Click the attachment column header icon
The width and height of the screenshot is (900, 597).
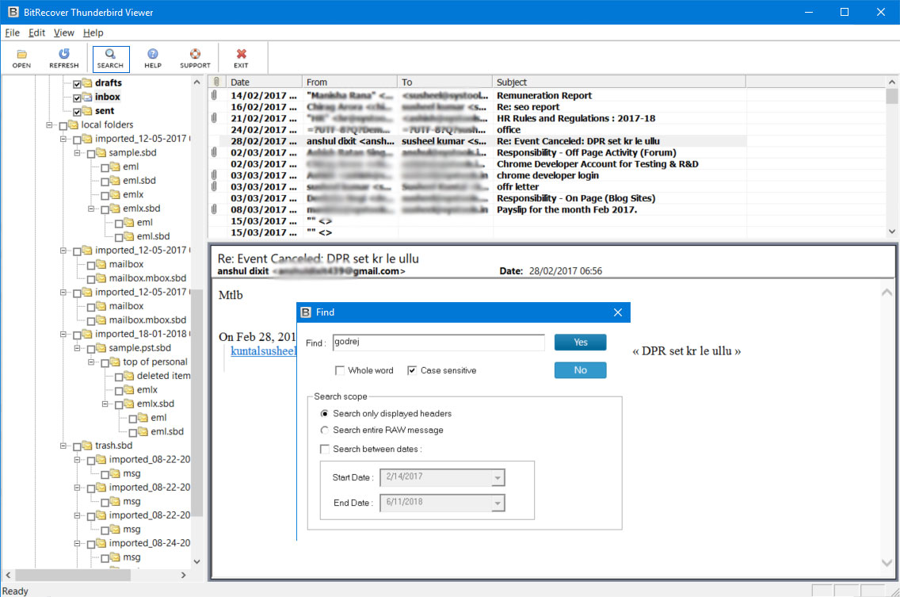point(216,82)
